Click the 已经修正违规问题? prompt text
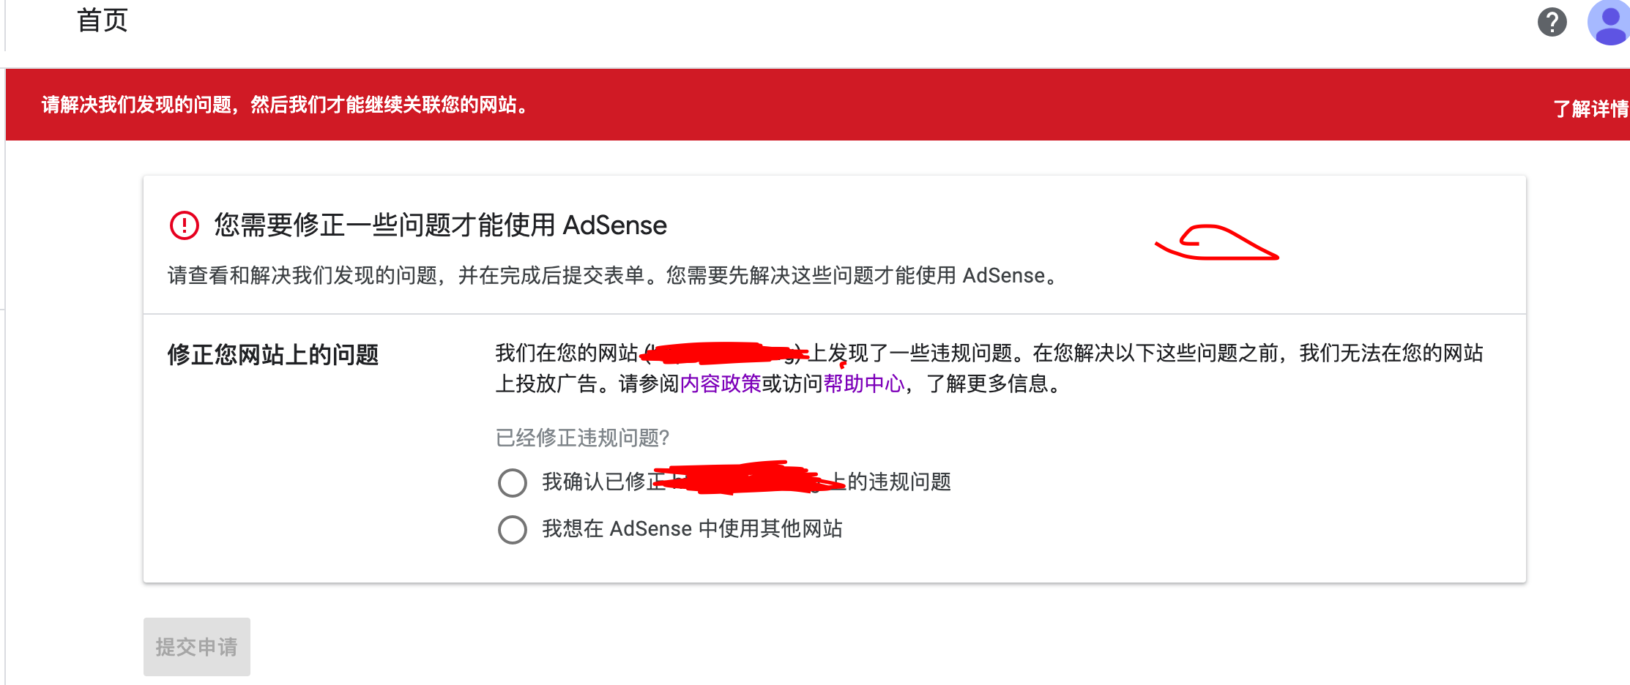The image size is (1630, 685). pyautogui.click(x=582, y=438)
